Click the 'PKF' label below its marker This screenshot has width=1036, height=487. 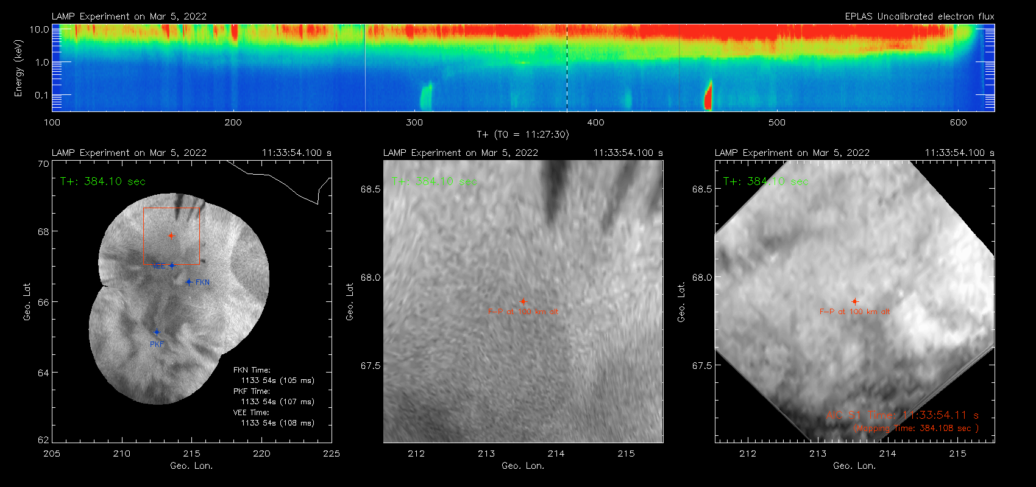tap(157, 345)
